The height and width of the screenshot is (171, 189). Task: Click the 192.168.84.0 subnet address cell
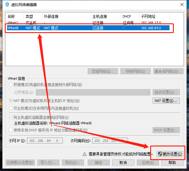pos(151,28)
